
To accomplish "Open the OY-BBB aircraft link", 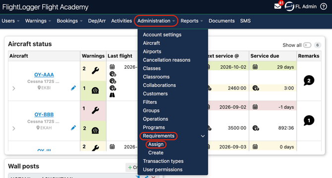I will [44, 114].
